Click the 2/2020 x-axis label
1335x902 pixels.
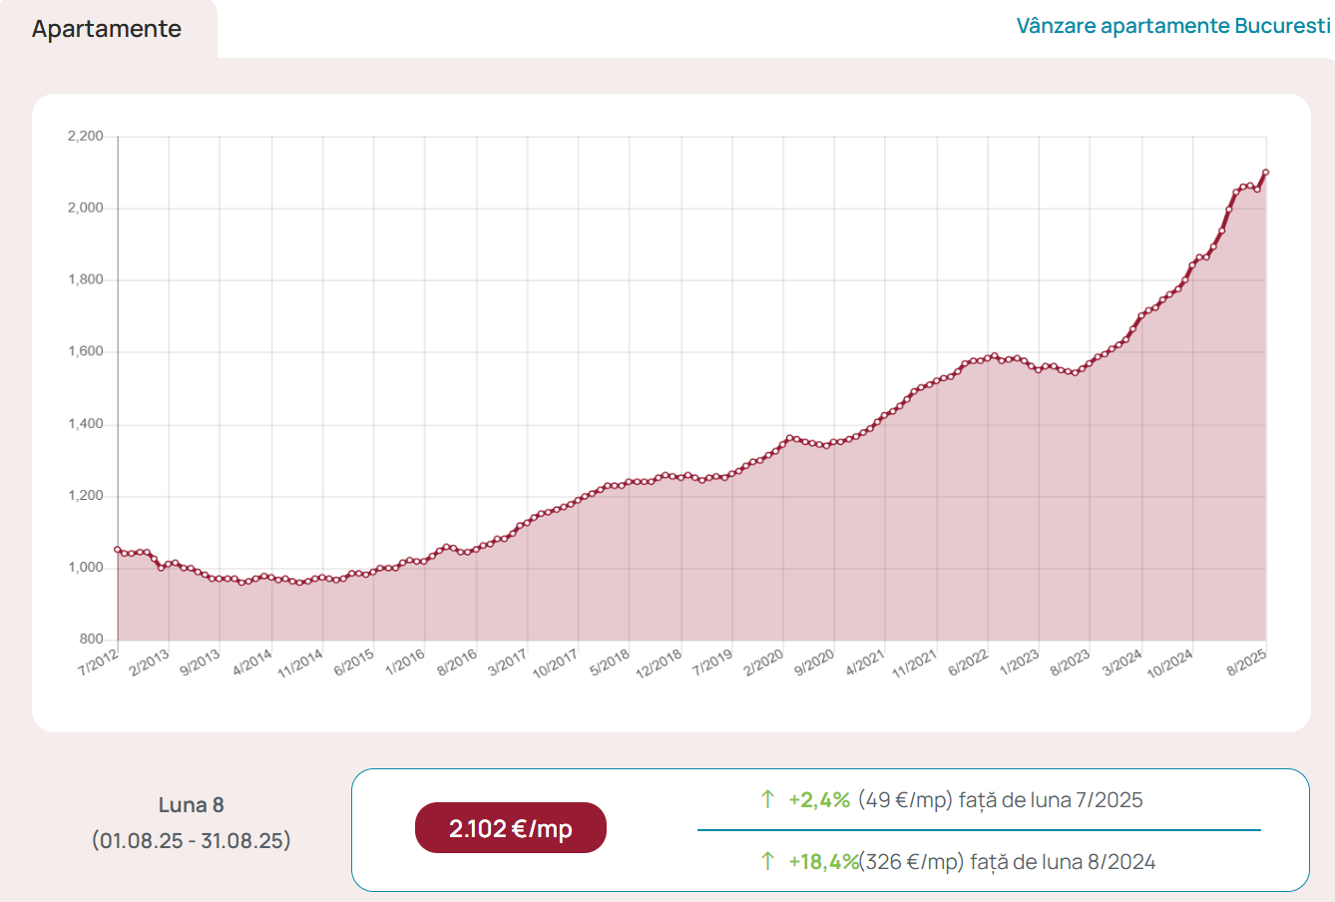pos(764,663)
